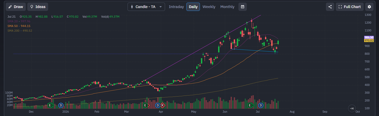Viewport: 379px width, 116px height.
Task: Click the yellow 970.82 price tag
Action: click(x=369, y=40)
